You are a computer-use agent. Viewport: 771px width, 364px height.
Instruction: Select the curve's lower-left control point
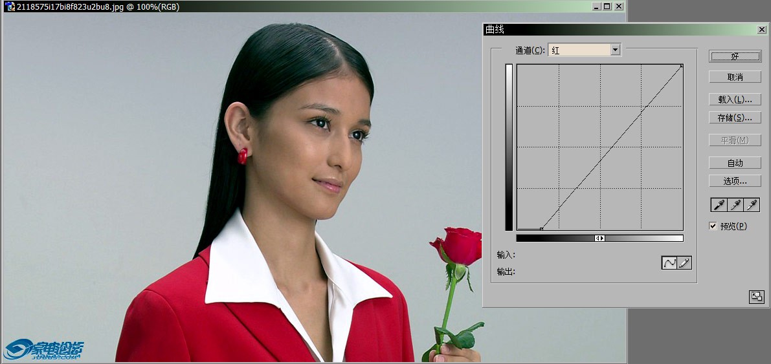541,228
